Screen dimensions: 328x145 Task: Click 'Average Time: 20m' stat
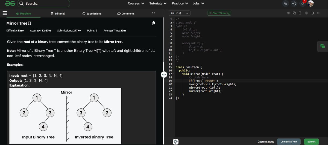click(x=115, y=31)
